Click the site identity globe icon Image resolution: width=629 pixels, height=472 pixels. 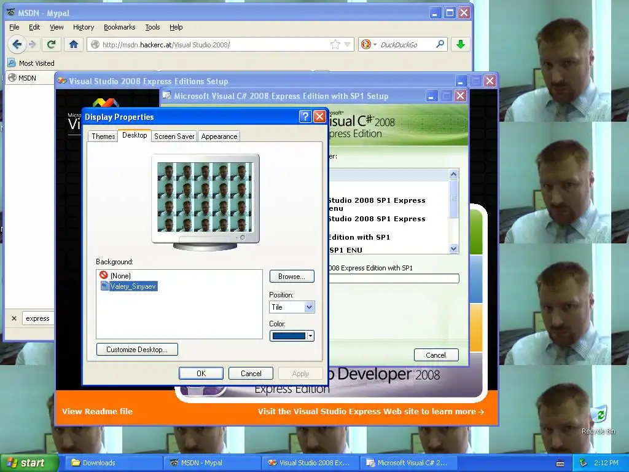pos(95,44)
